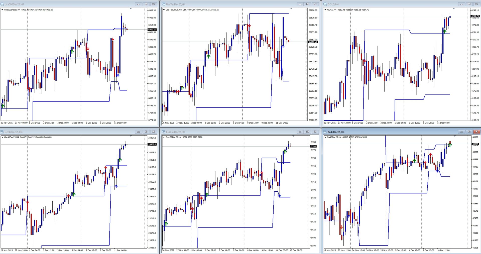Click the Ita40Dec25 chart window icon
481x254 pixels.
click(x=325, y=132)
